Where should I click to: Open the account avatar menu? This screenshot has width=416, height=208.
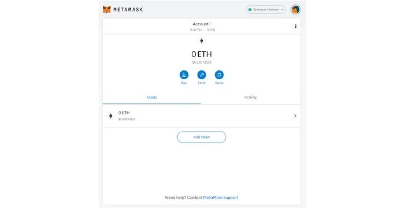point(296,10)
